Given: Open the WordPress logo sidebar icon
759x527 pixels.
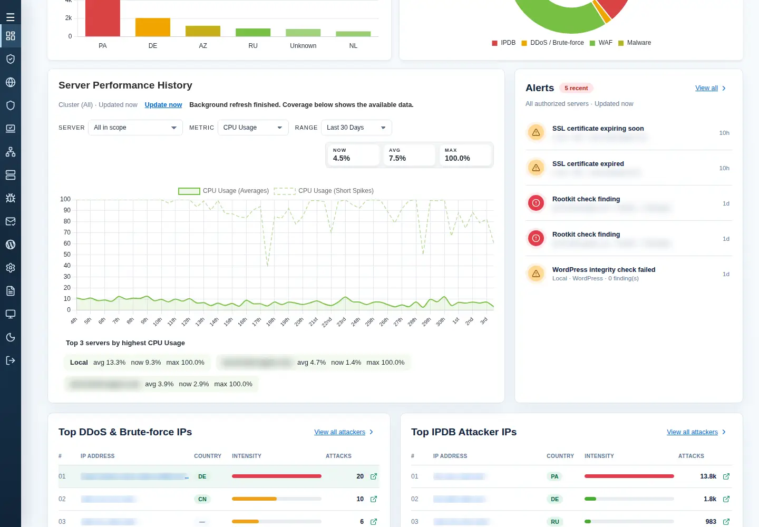Looking at the screenshot, I should [x=11, y=245].
